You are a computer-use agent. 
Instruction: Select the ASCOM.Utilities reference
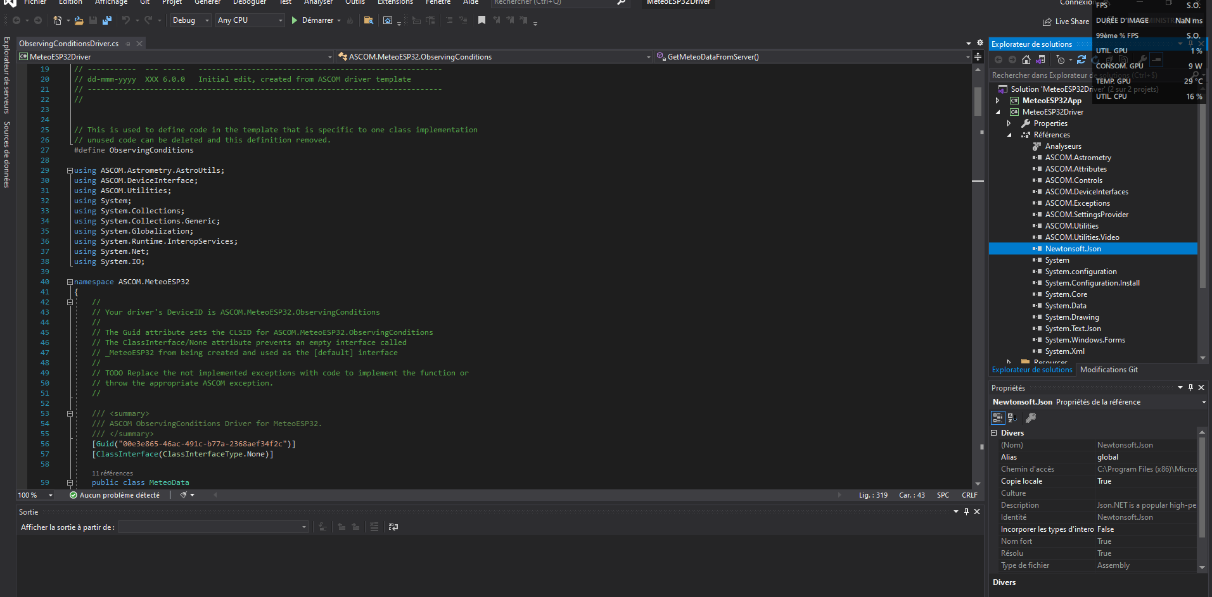(1072, 226)
